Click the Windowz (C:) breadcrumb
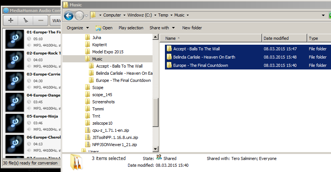 click(140, 15)
